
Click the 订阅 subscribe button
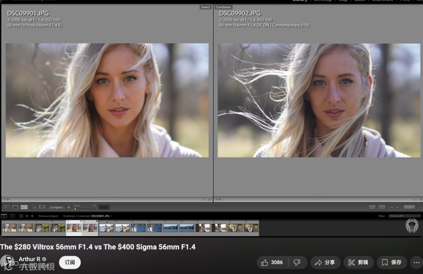coord(70,262)
